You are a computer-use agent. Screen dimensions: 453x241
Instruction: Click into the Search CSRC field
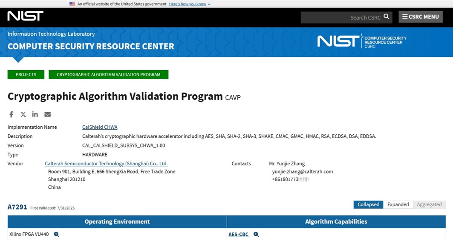pos(341,17)
